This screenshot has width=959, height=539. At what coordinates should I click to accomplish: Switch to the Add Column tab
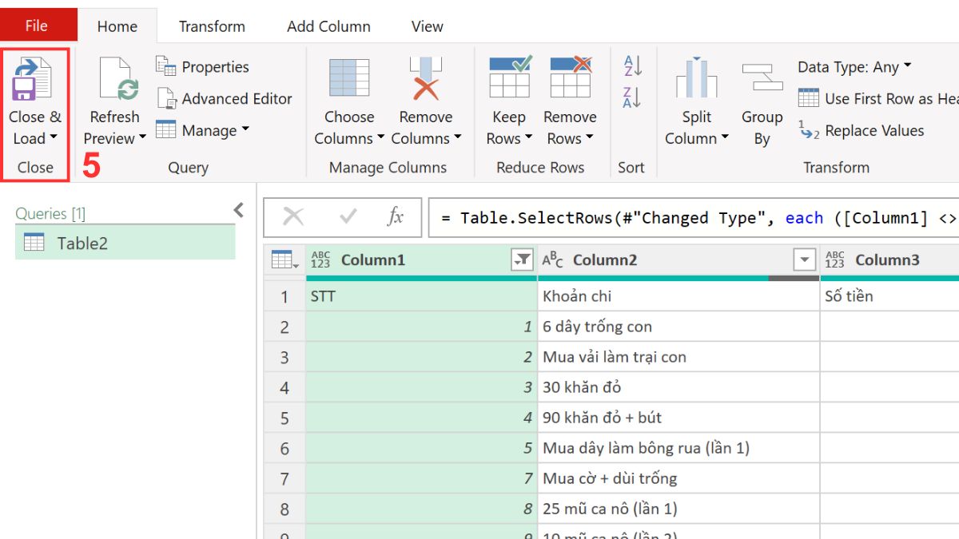point(328,26)
